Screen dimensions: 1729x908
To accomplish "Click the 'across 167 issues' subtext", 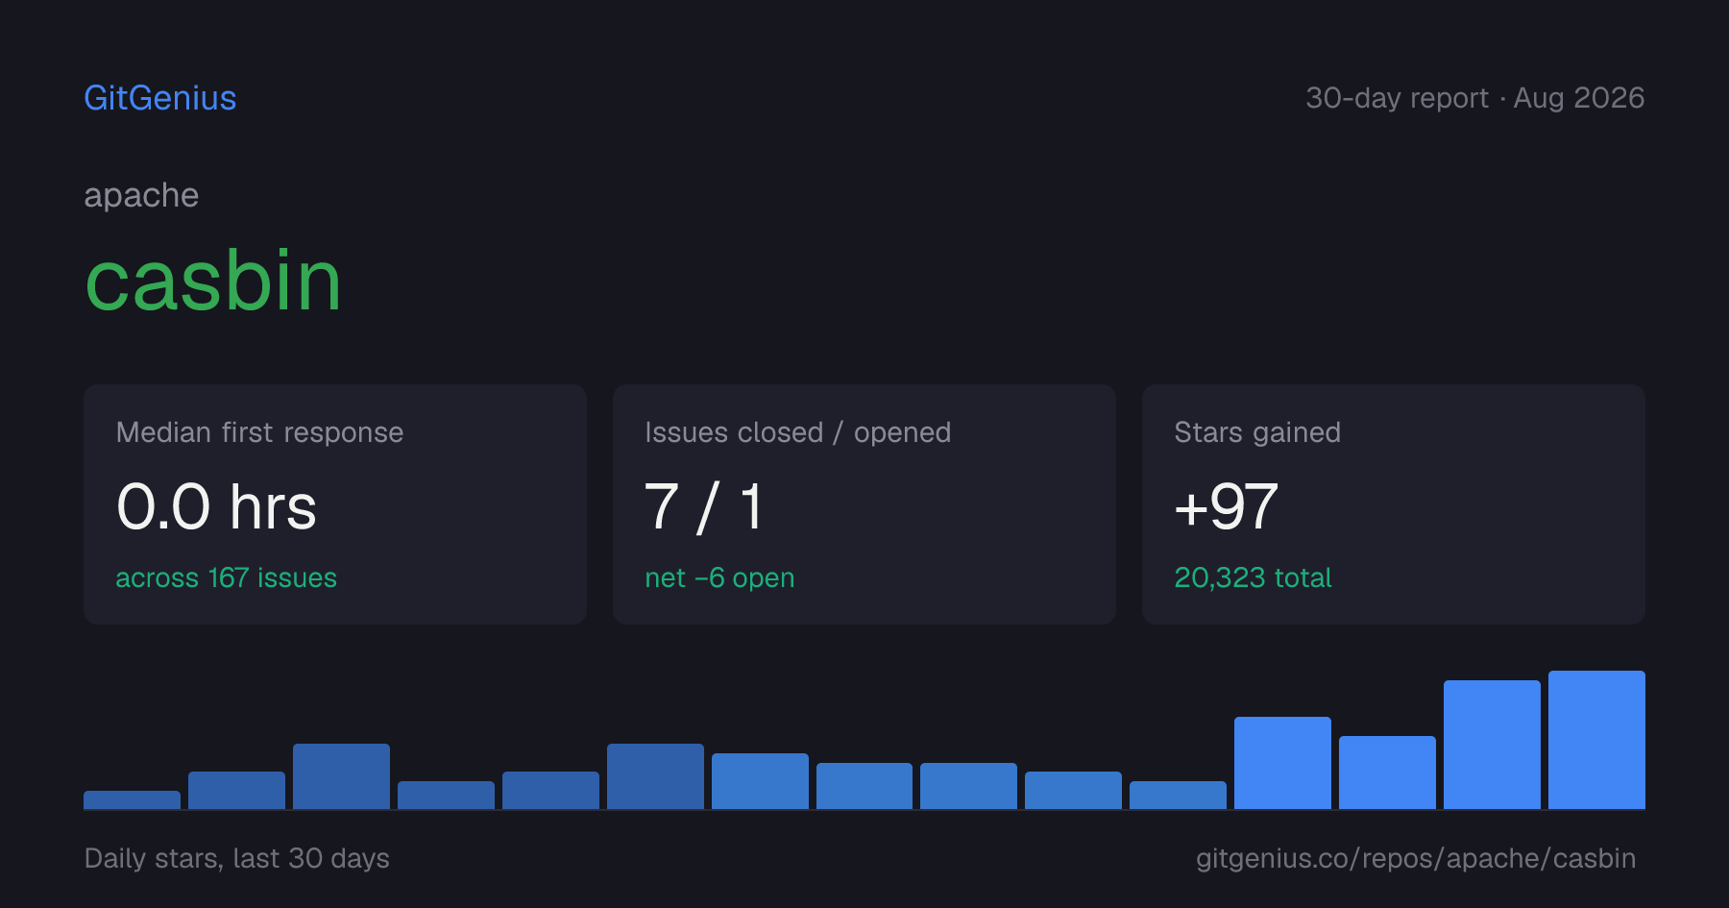I will pyautogui.click(x=227, y=577).
